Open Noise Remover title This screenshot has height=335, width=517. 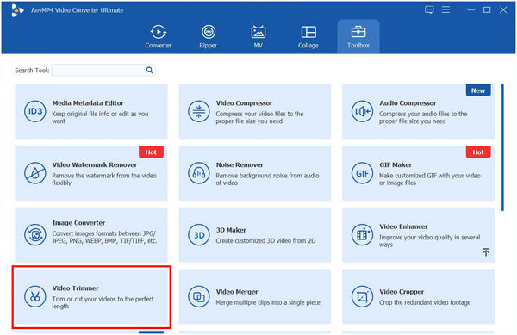tap(240, 164)
